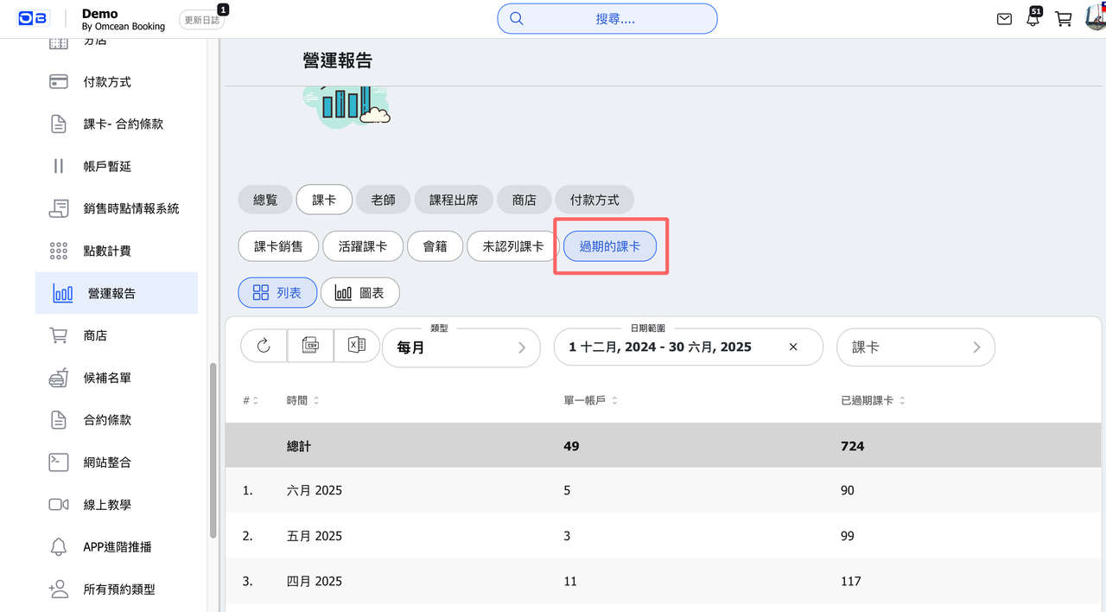
Task: Click the sidebar vertical scrollbar
Action: click(213, 449)
